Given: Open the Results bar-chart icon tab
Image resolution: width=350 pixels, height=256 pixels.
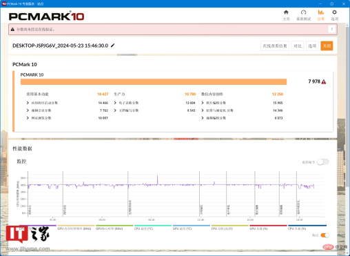Looking at the screenshot, I should click(321, 15).
